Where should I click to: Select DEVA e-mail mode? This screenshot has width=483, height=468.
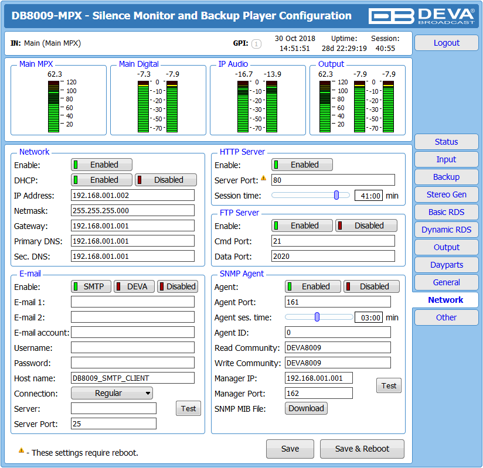[134, 286]
